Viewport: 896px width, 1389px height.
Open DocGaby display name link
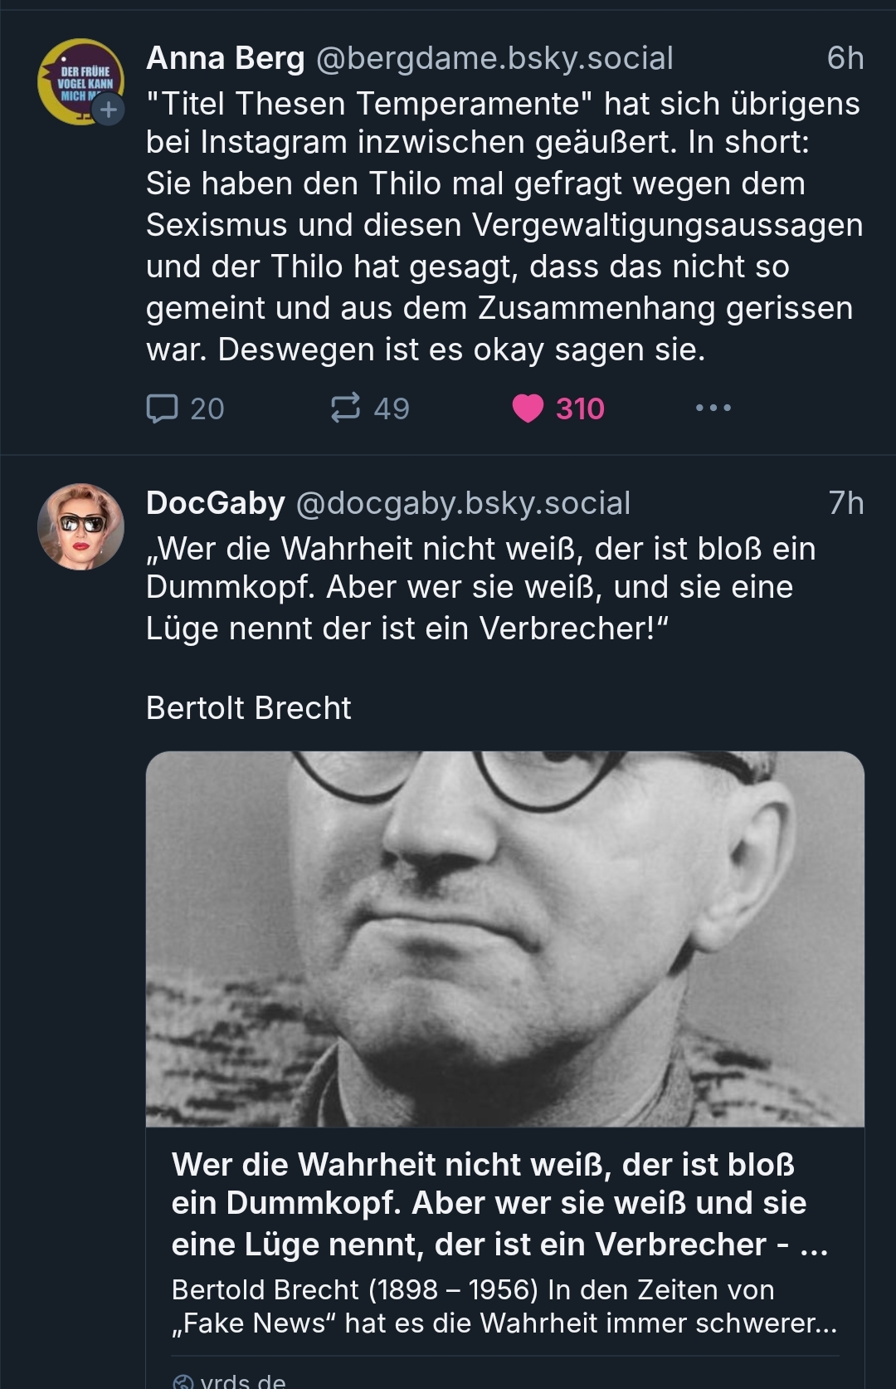coord(216,503)
